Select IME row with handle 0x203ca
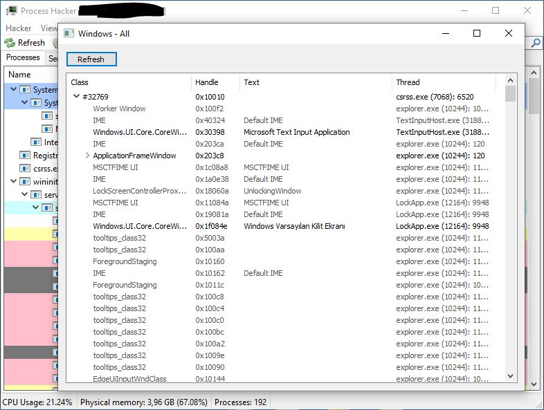 (284, 144)
